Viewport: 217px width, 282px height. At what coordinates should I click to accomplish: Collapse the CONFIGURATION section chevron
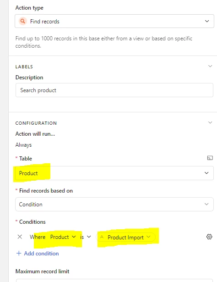coord(210,122)
